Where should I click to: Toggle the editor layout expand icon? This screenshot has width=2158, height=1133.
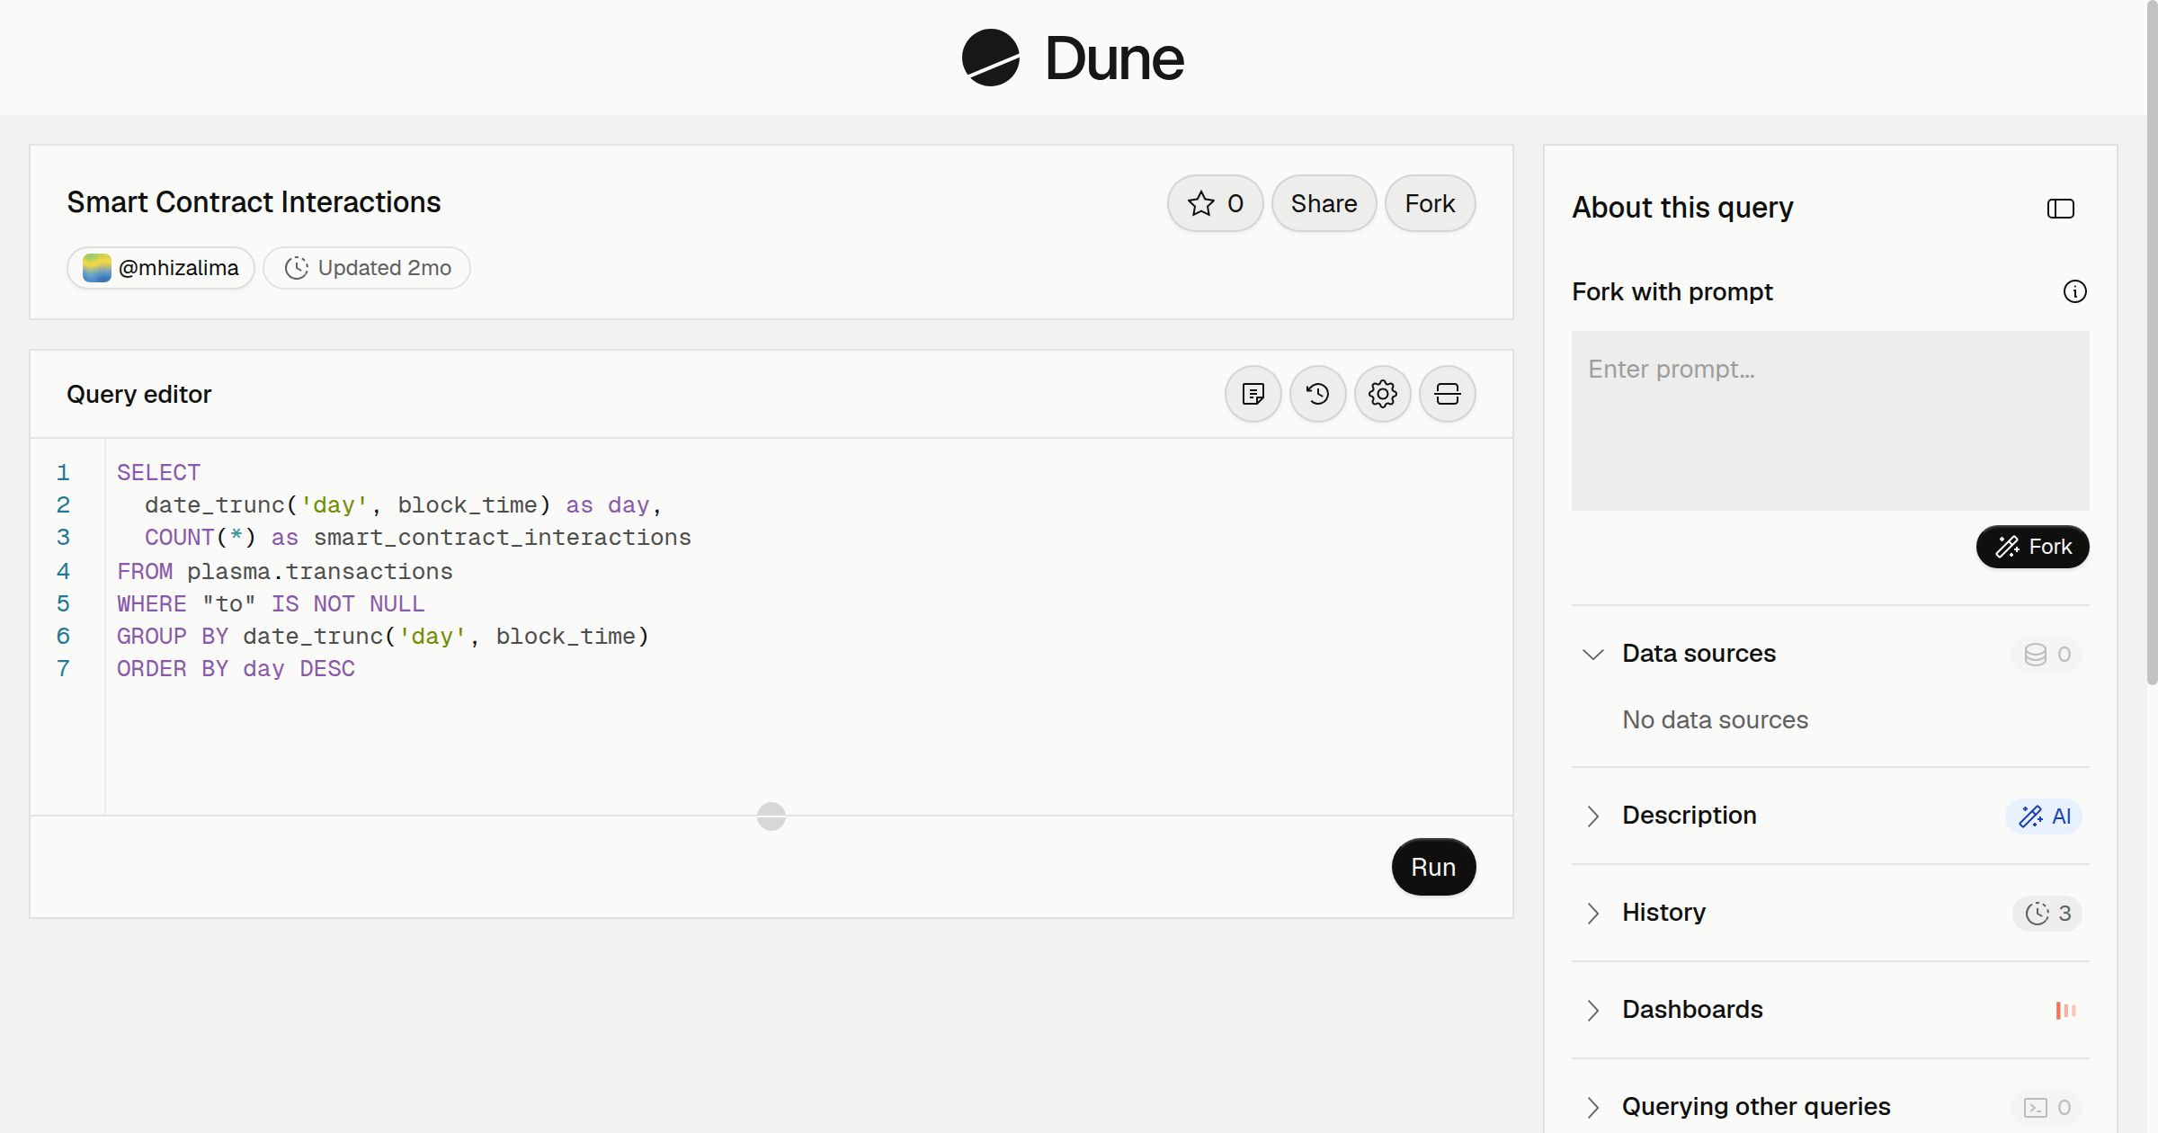coord(1447,394)
